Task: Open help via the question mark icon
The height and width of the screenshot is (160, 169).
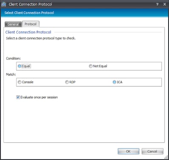Action: (x=157, y=4)
